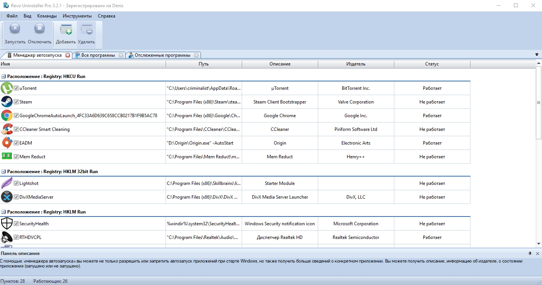Disable the Lightshot autostart checkbox
This screenshot has width=542, height=285.
tap(16, 183)
